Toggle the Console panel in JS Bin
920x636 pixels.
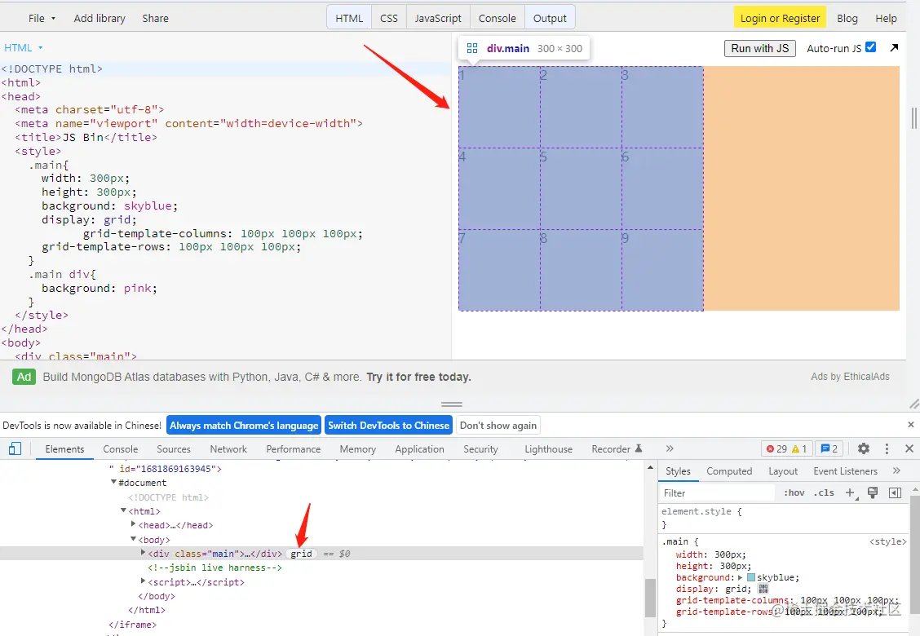point(497,18)
